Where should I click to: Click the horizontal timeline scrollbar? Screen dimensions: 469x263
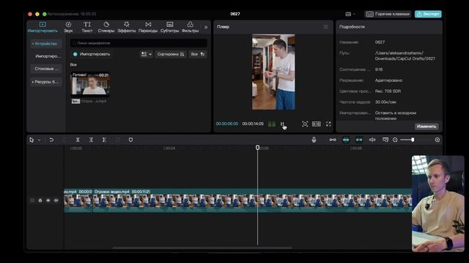click(202, 248)
